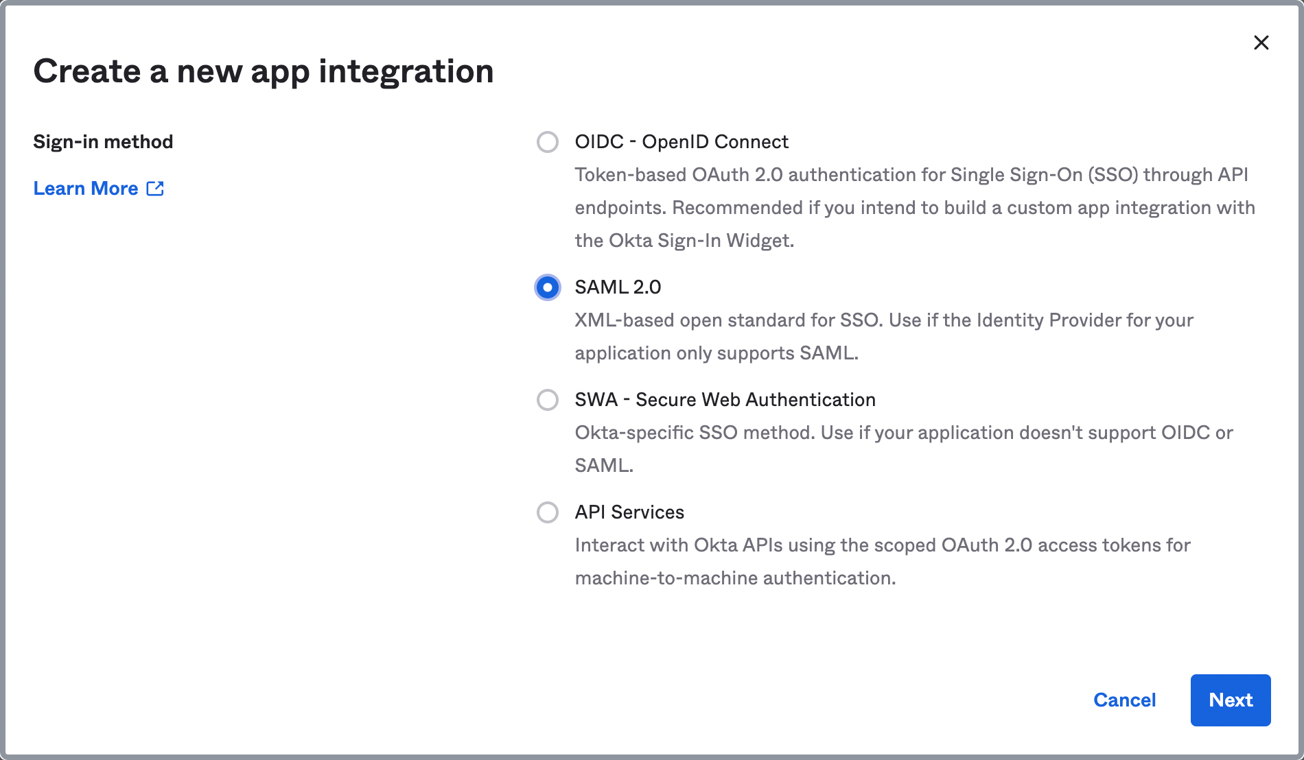Click the Next button to proceed
Image resolution: width=1304 pixels, height=760 pixels.
[1231, 700]
